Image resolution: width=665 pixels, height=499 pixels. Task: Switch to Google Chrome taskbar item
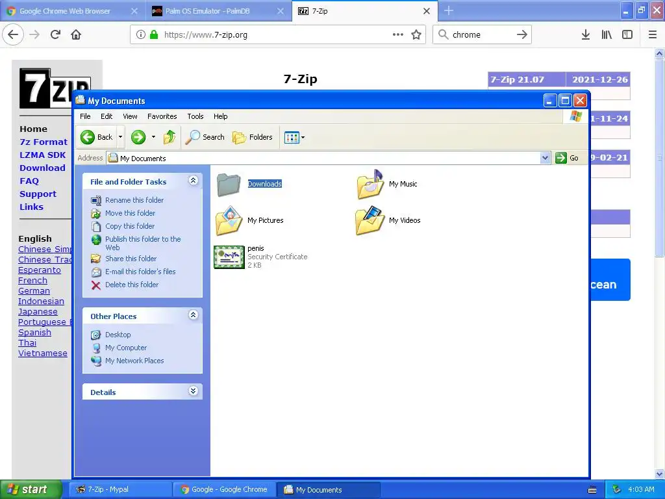click(x=225, y=489)
